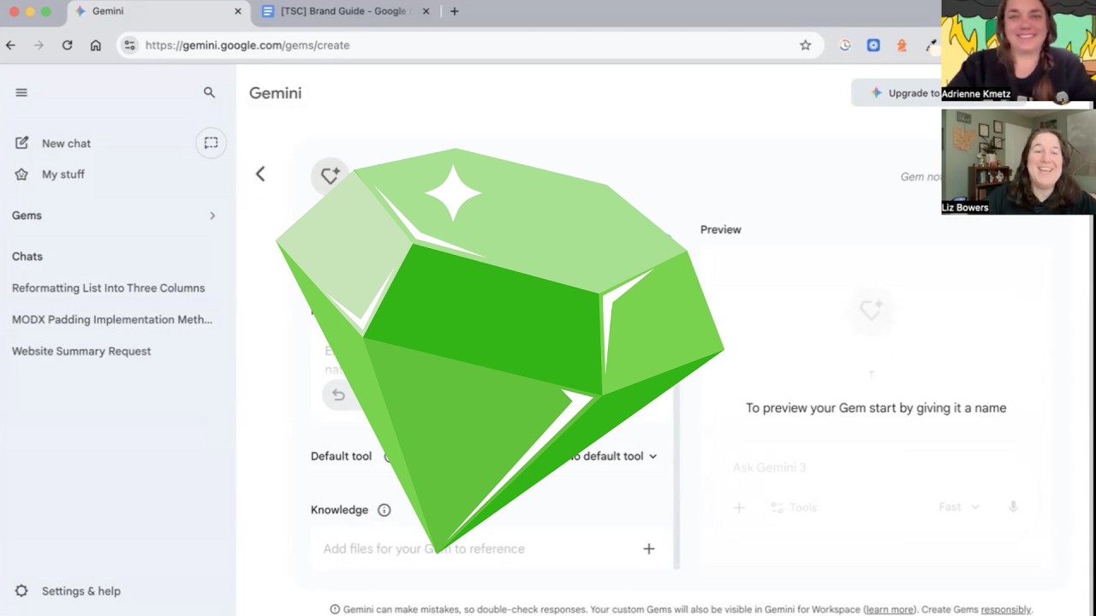Click the sidebar search magnifier icon
Screen dimensions: 1096x616
209,92
